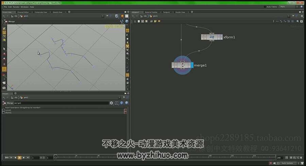The height and width of the screenshot is (166, 306).
Task: Switch to the Material Palette tab
Action: (x=151, y=12)
